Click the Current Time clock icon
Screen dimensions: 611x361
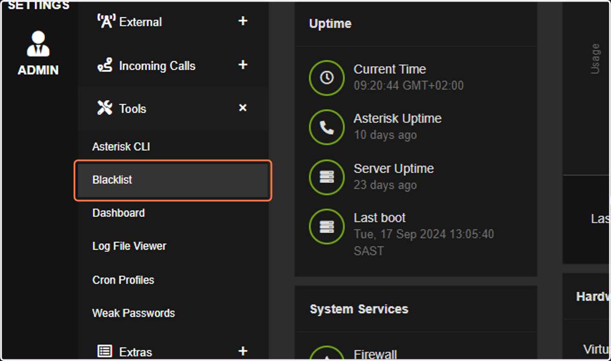pos(326,77)
